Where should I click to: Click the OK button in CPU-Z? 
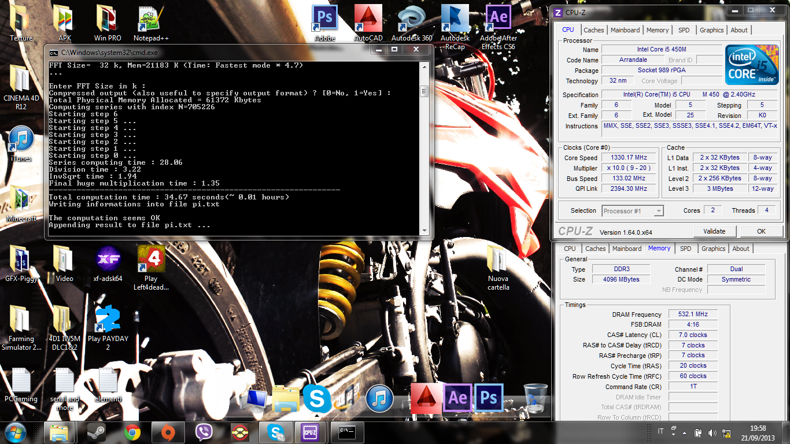pyautogui.click(x=761, y=231)
